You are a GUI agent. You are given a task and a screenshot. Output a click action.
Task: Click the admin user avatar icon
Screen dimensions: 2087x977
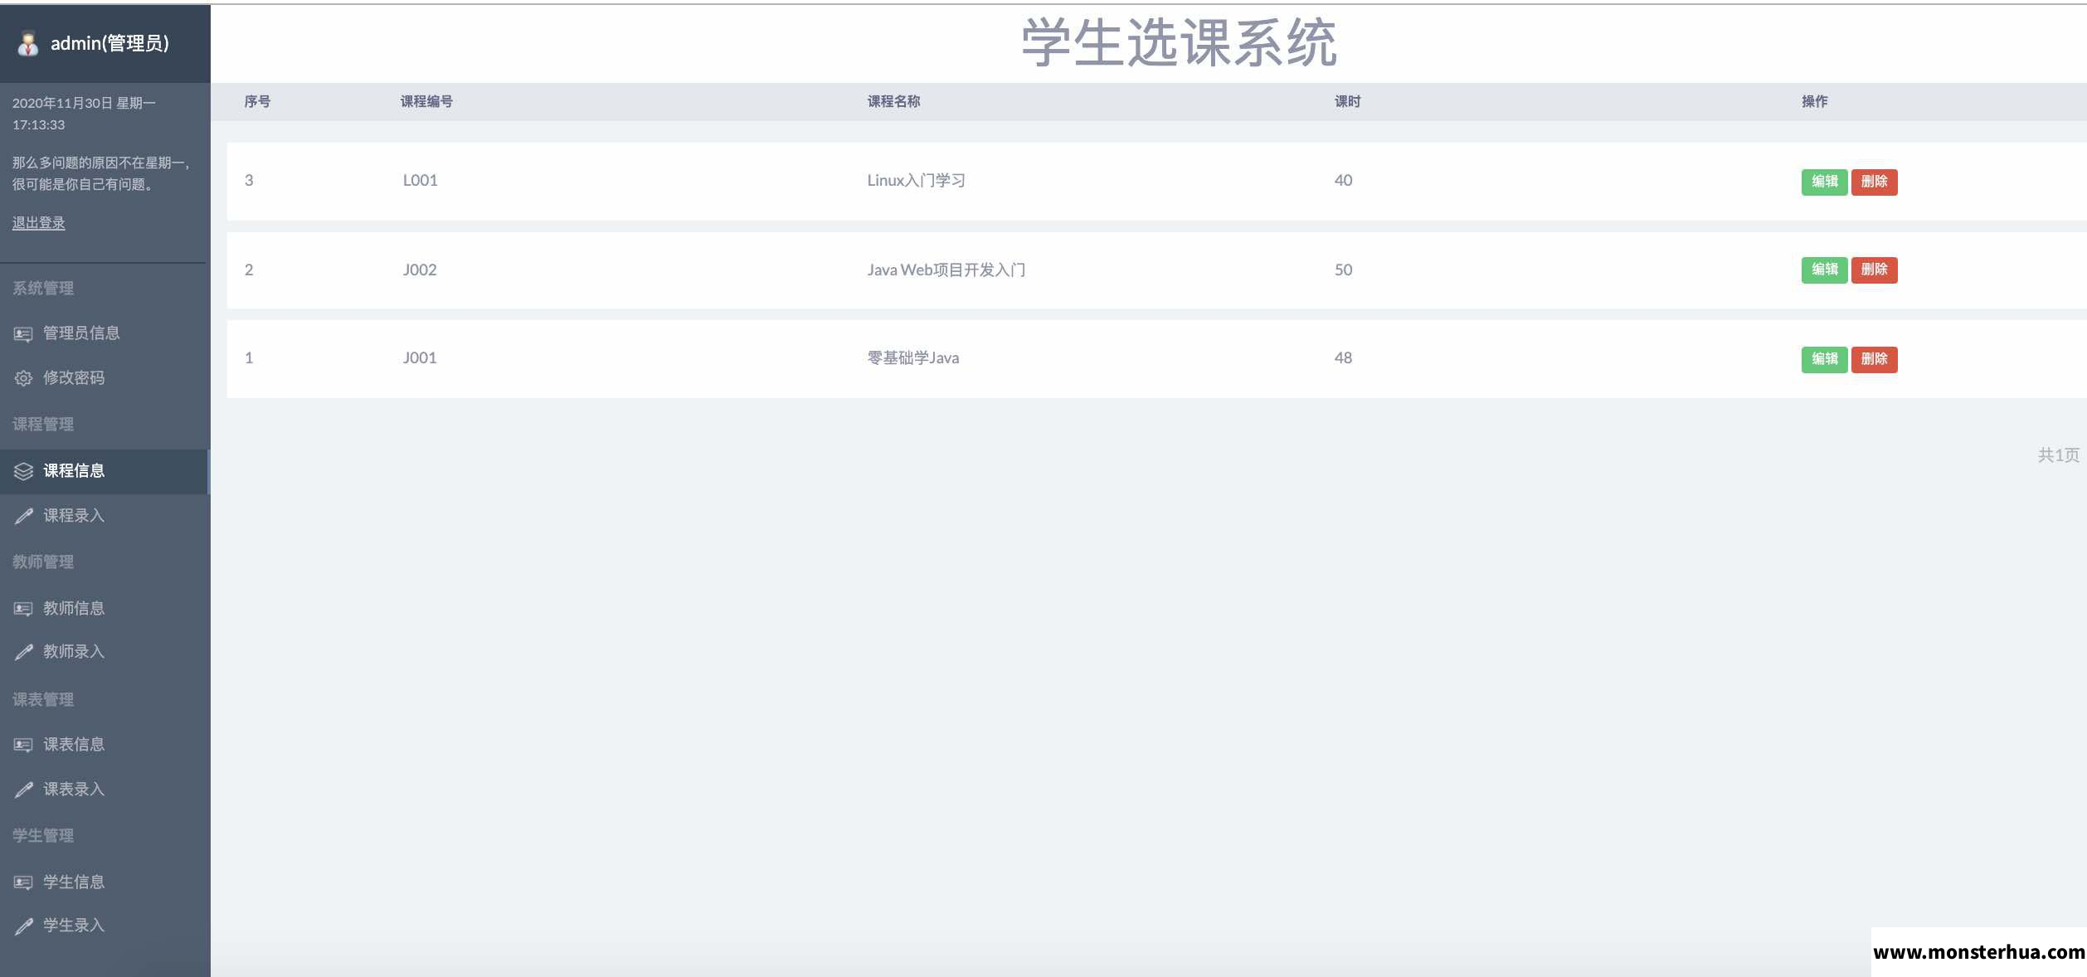click(28, 44)
